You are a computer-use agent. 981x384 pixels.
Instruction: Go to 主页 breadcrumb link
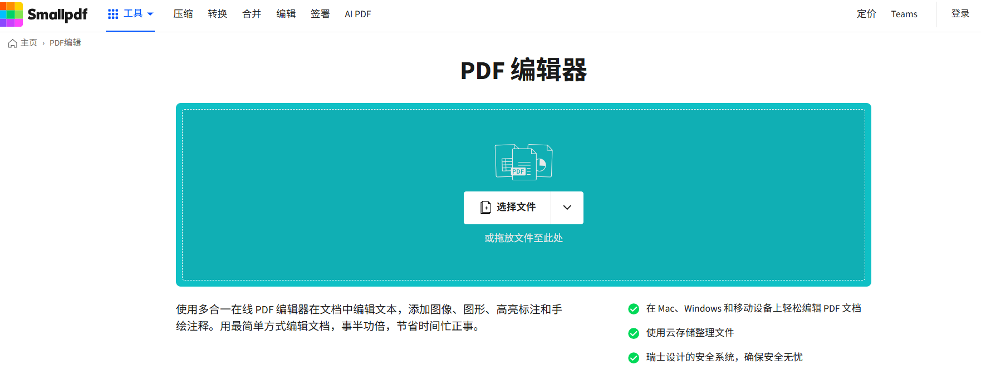(29, 43)
